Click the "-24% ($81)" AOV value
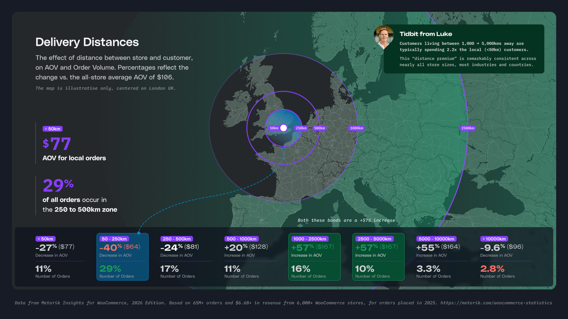The width and height of the screenshot is (568, 319). 180,247
